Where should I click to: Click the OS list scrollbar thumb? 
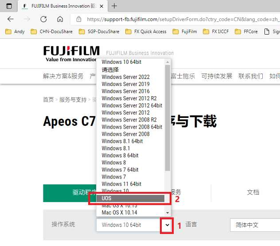coord(167,118)
